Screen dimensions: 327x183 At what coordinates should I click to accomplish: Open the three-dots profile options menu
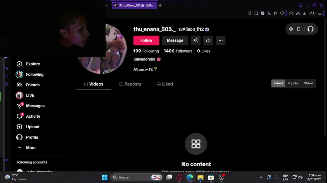coord(221,40)
